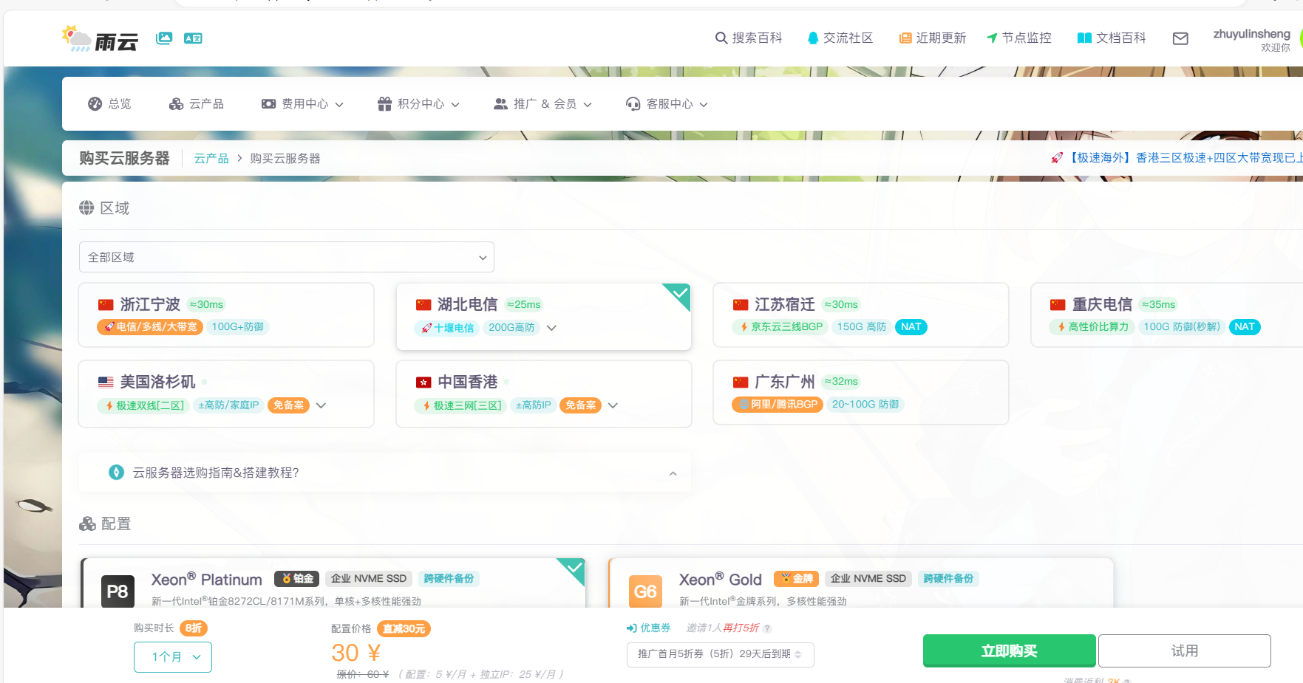Screen dimensions: 1303x683
Task: Open the 全部区域 region dropdown
Action: coord(286,257)
